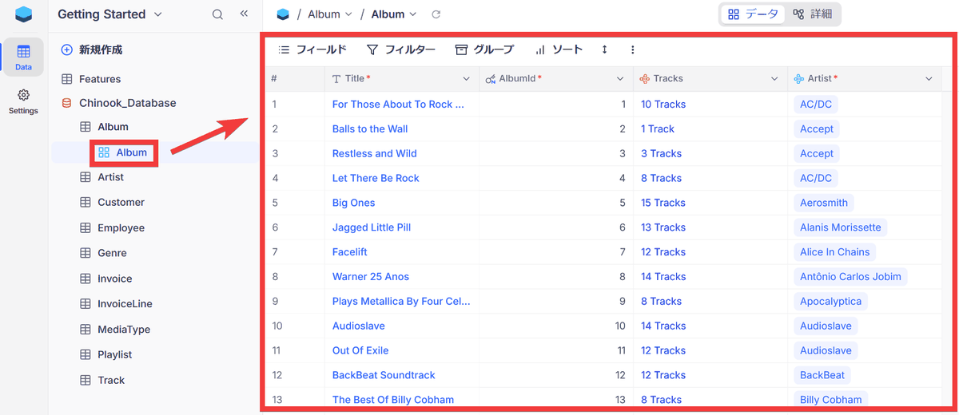Open Artist table in sidebar
959x415 pixels.
pyautogui.click(x=110, y=177)
